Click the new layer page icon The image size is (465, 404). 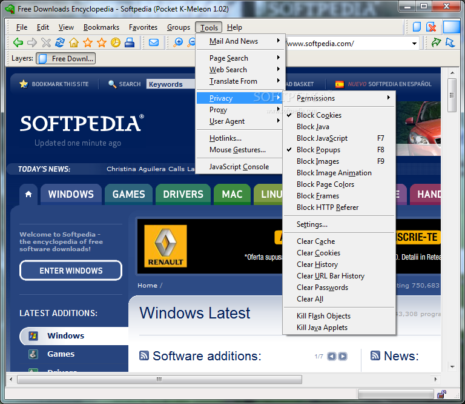click(x=417, y=27)
